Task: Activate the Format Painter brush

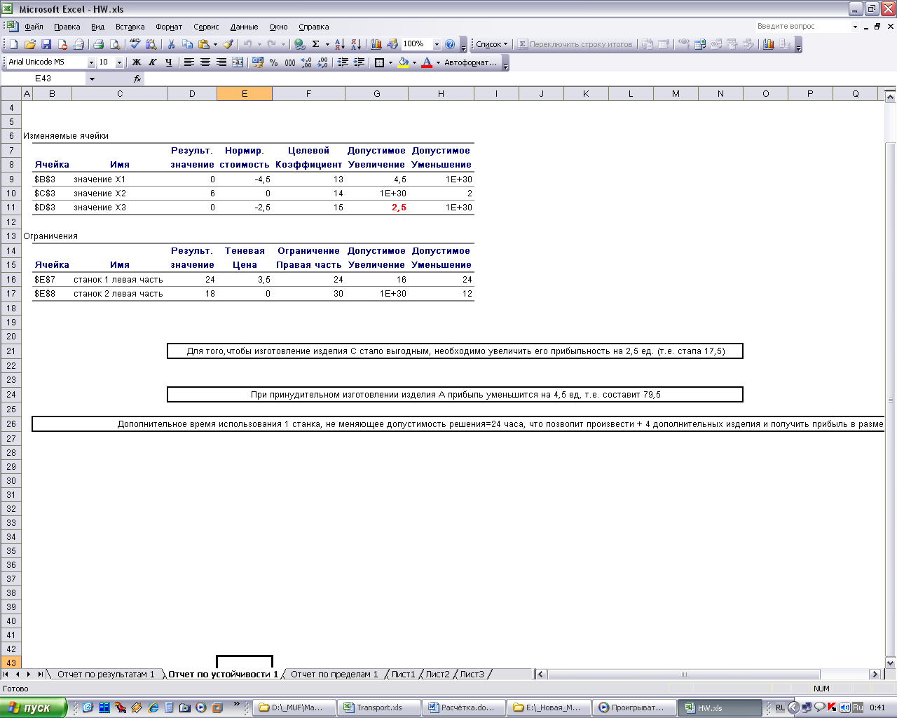Action: (228, 44)
